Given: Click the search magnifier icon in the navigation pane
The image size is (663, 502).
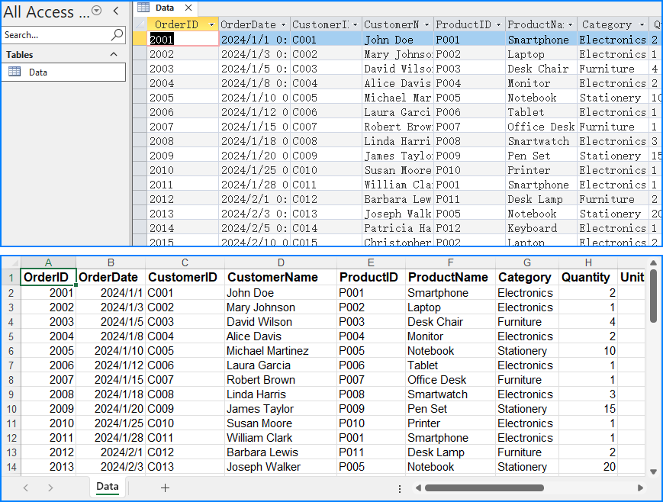Looking at the screenshot, I should [120, 34].
